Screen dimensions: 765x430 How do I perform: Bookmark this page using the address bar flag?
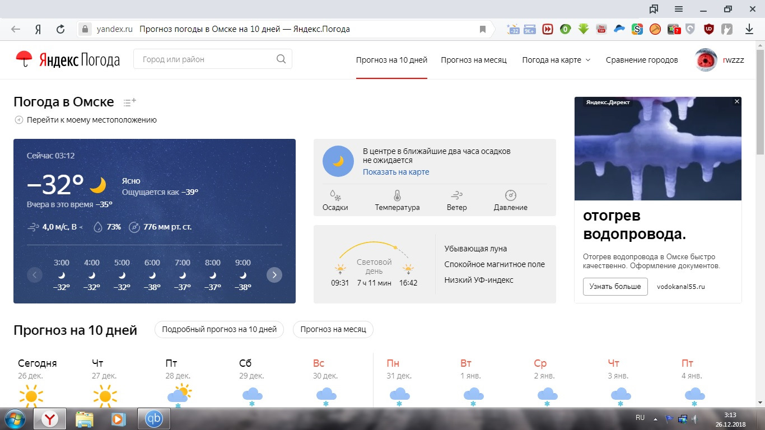point(483,29)
